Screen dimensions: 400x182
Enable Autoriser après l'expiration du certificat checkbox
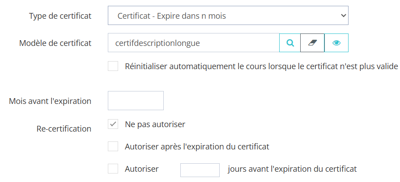coord(113,146)
